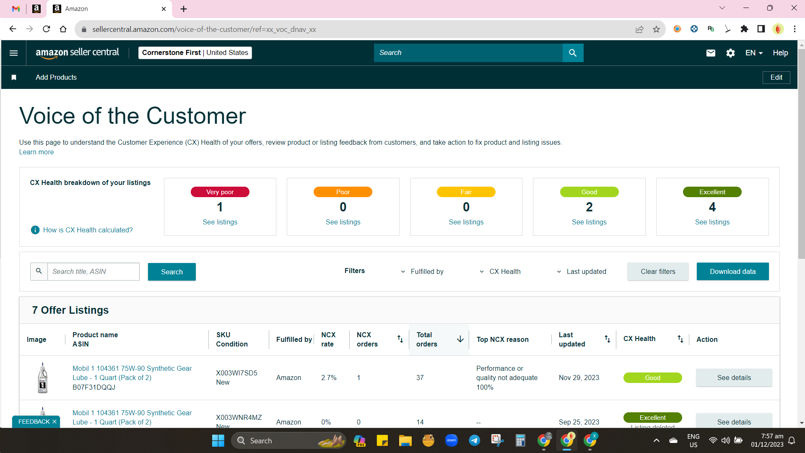
Task: Open the Cornerstone First account switcher
Action: click(x=195, y=53)
